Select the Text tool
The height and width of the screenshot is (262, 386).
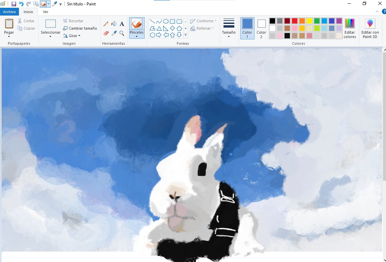coord(122,24)
